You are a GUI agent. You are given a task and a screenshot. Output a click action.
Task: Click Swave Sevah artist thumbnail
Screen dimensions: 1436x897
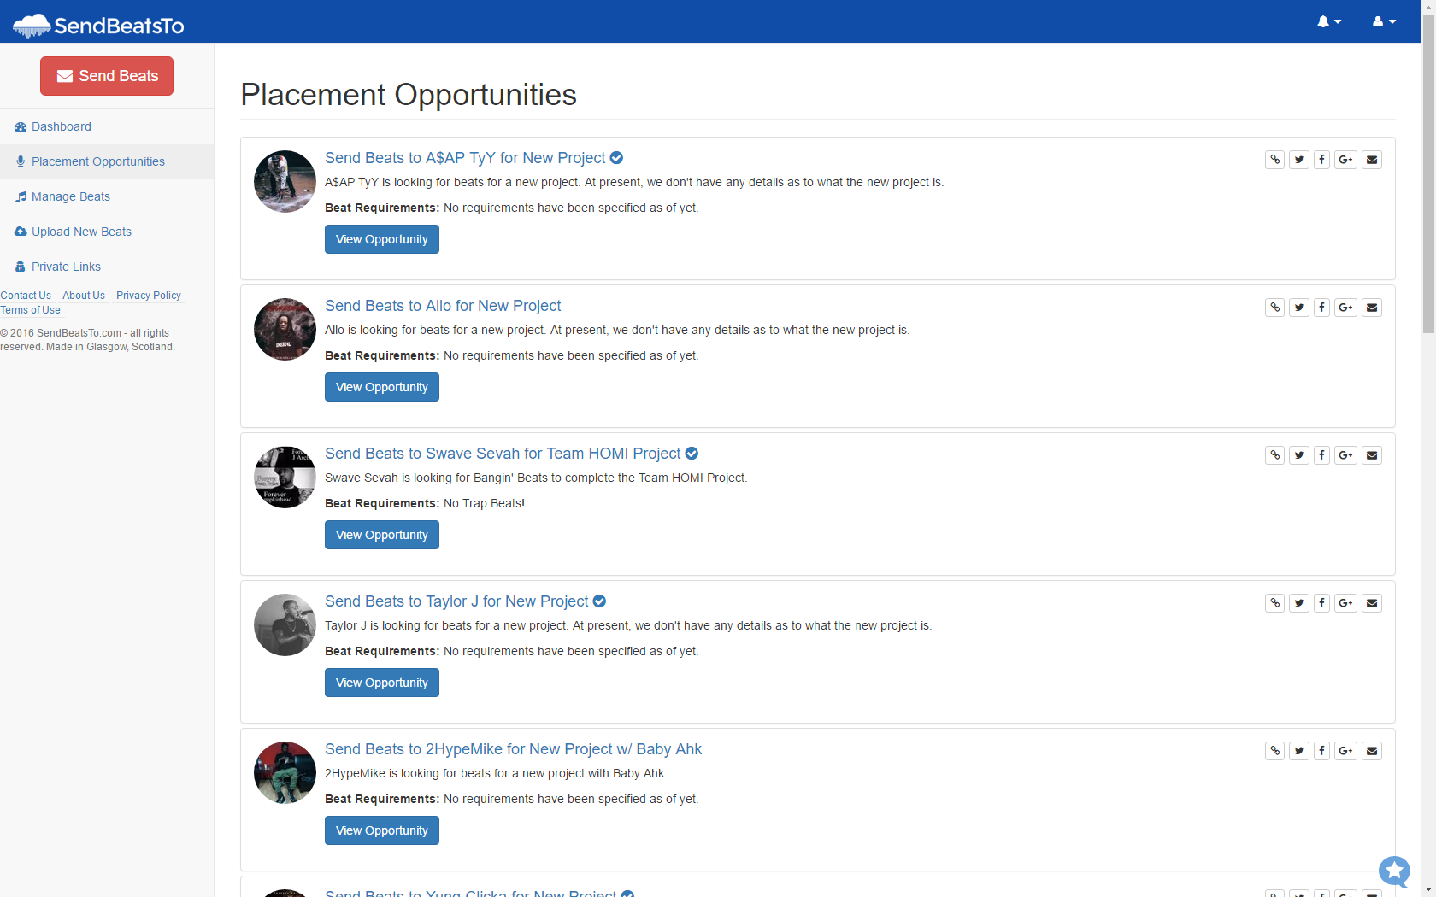pos(285,477)
